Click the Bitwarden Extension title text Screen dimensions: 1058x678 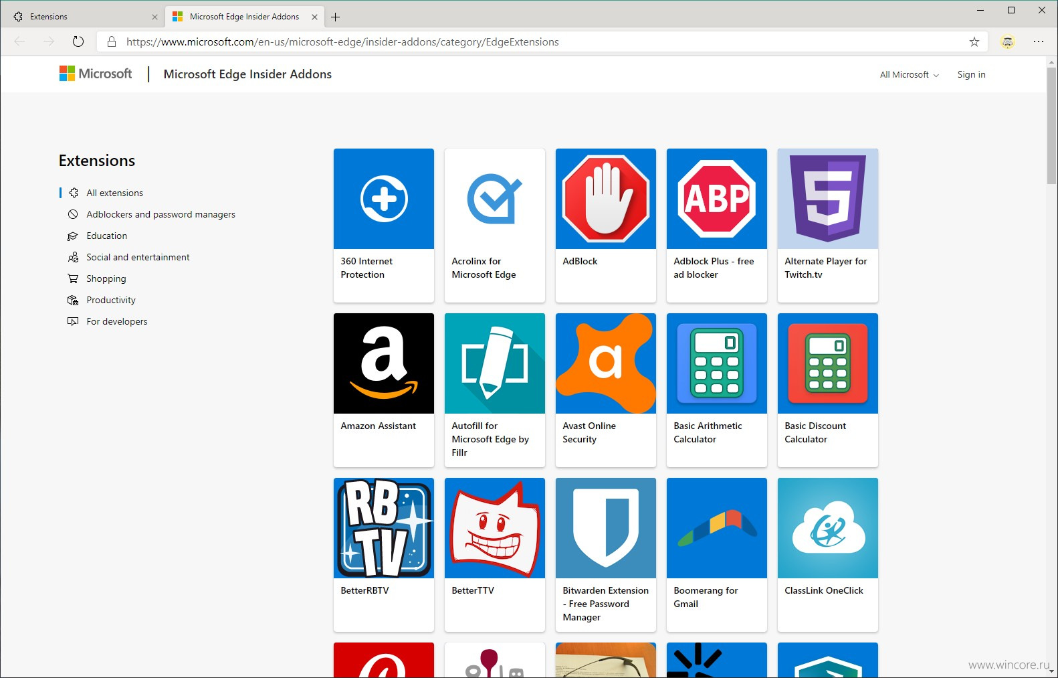tap(605, 604)
